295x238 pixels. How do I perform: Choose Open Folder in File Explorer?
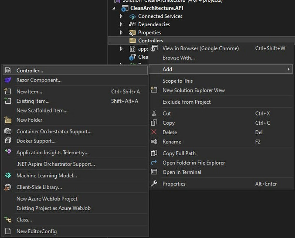(193, 163)
